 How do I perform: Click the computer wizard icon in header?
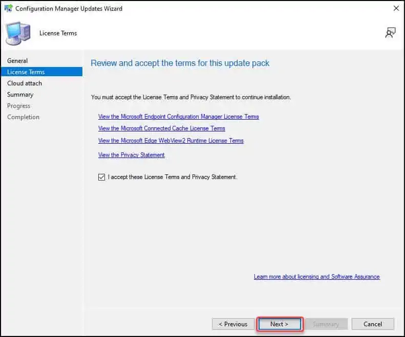18,34
